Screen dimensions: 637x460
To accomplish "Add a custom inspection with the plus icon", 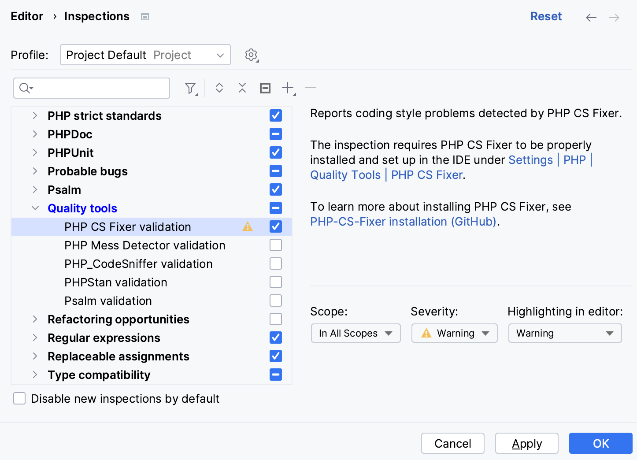I will (287, 88).
